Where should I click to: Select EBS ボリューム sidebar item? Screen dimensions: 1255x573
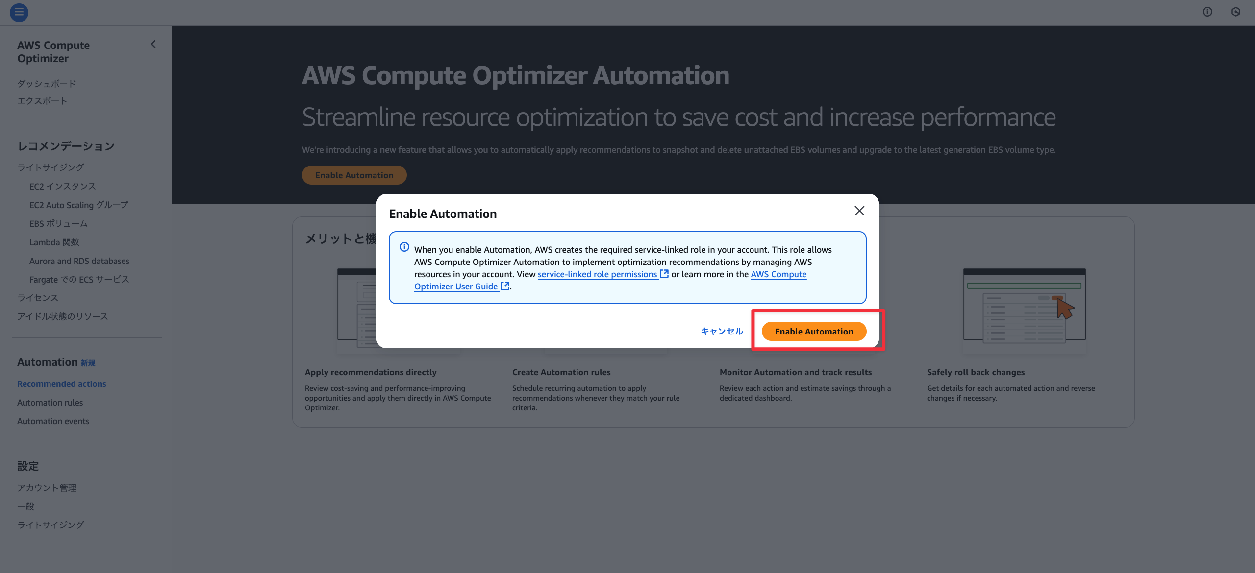pos(58,224)
